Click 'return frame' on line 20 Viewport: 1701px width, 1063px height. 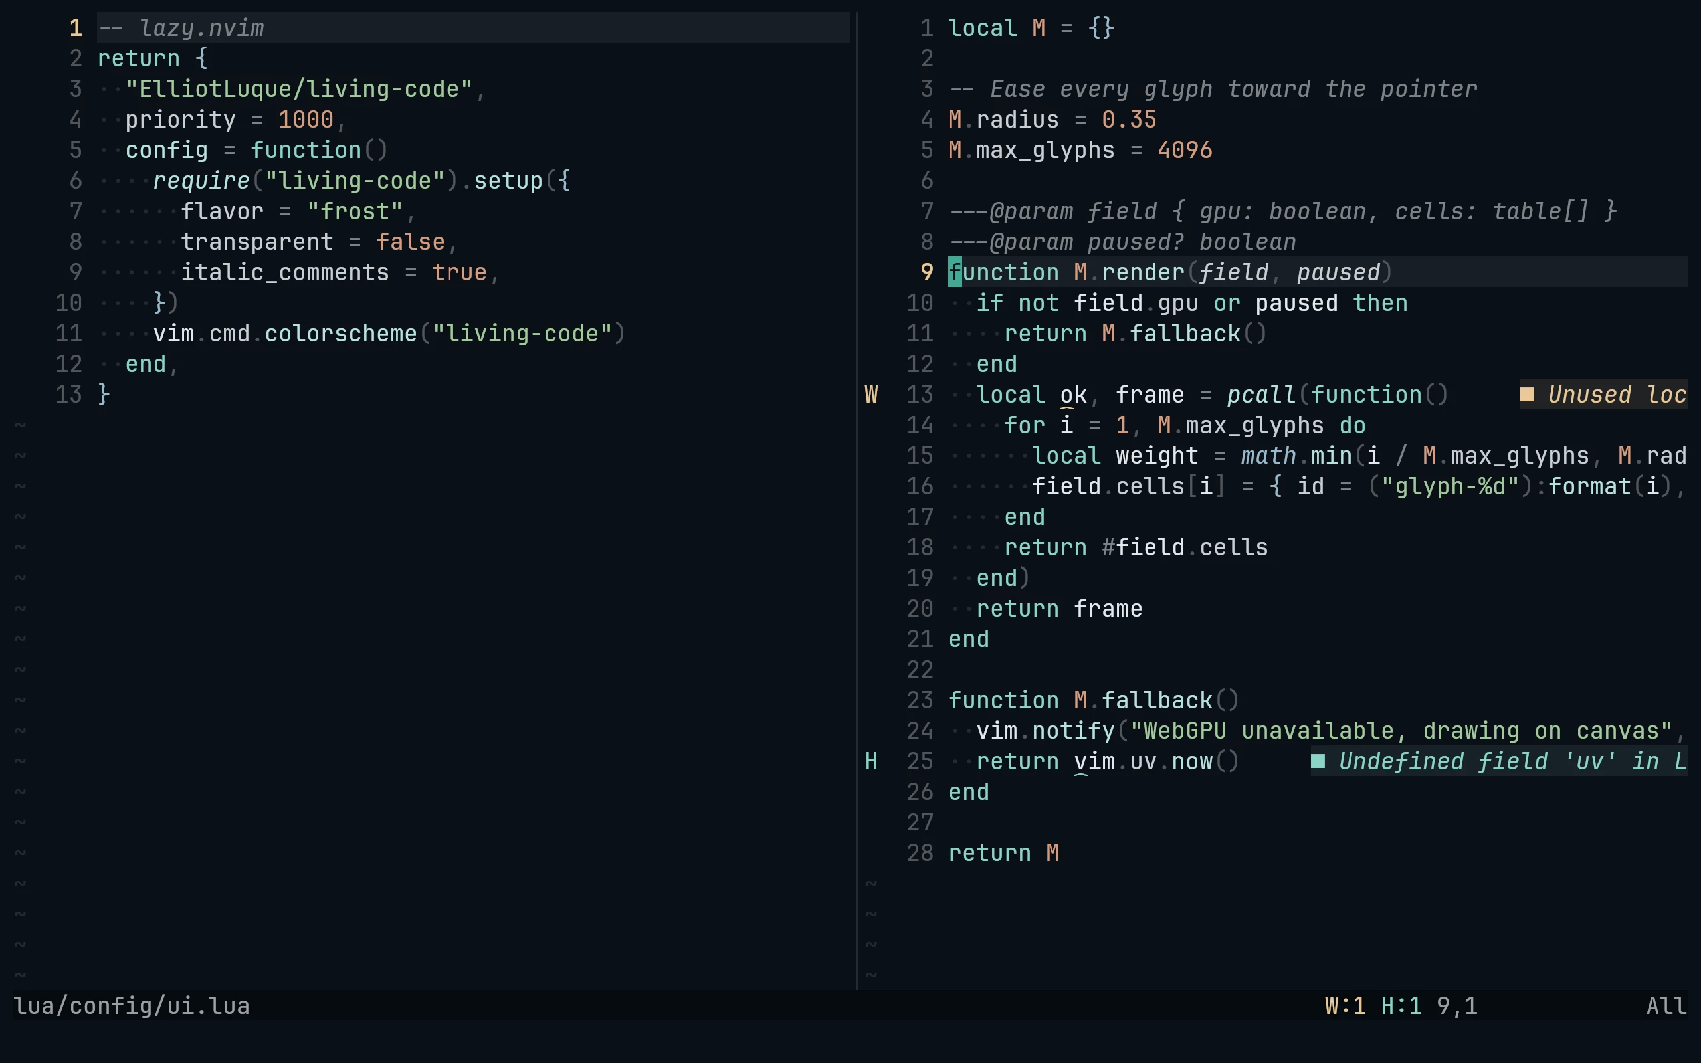pyautogui.click(x=1059, y=608)
